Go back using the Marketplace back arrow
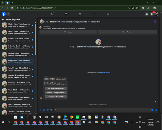 tap(3, 19)
